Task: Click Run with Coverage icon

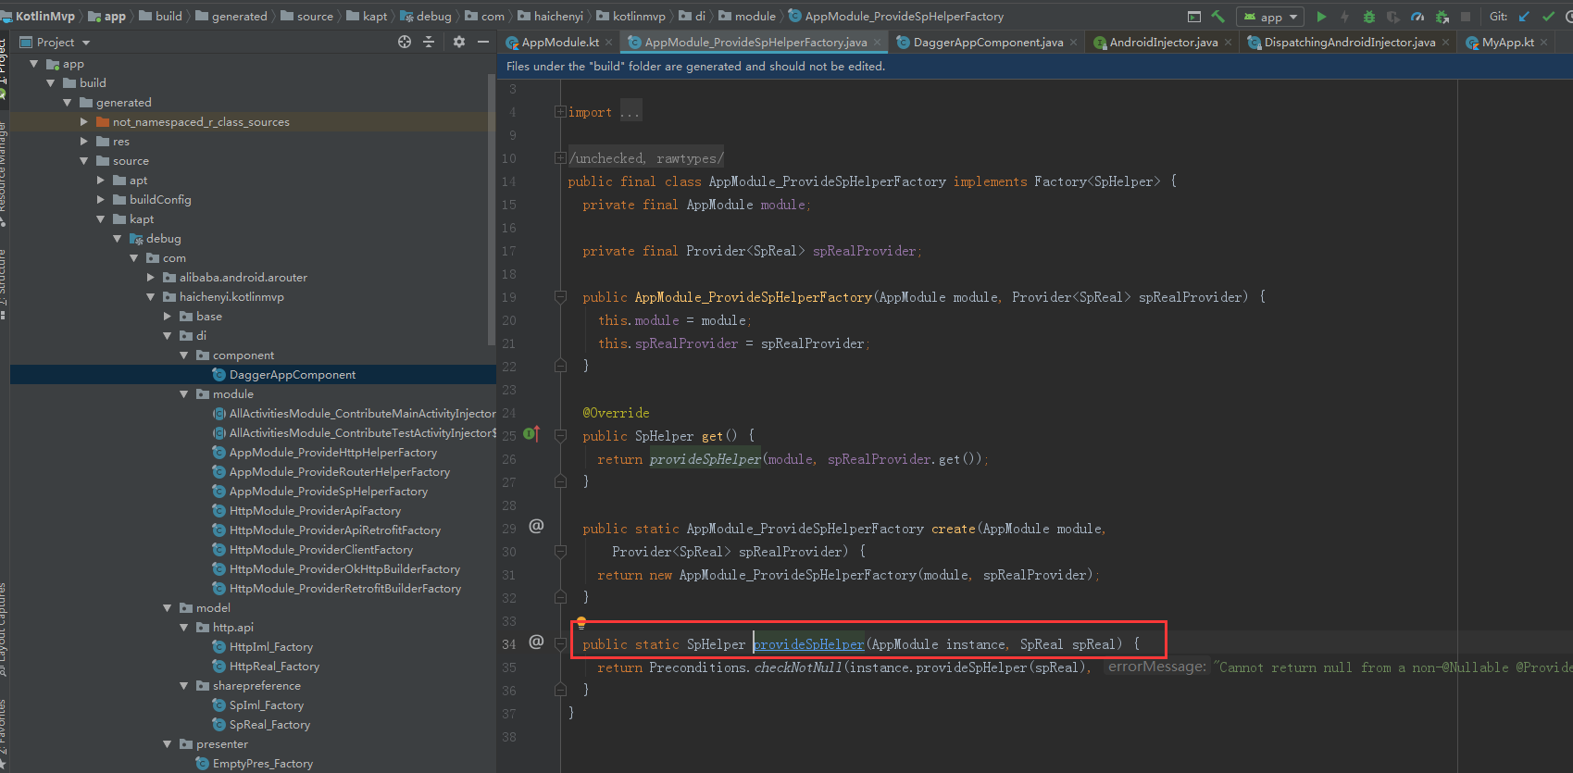Action: click(x=1393, y=17)
